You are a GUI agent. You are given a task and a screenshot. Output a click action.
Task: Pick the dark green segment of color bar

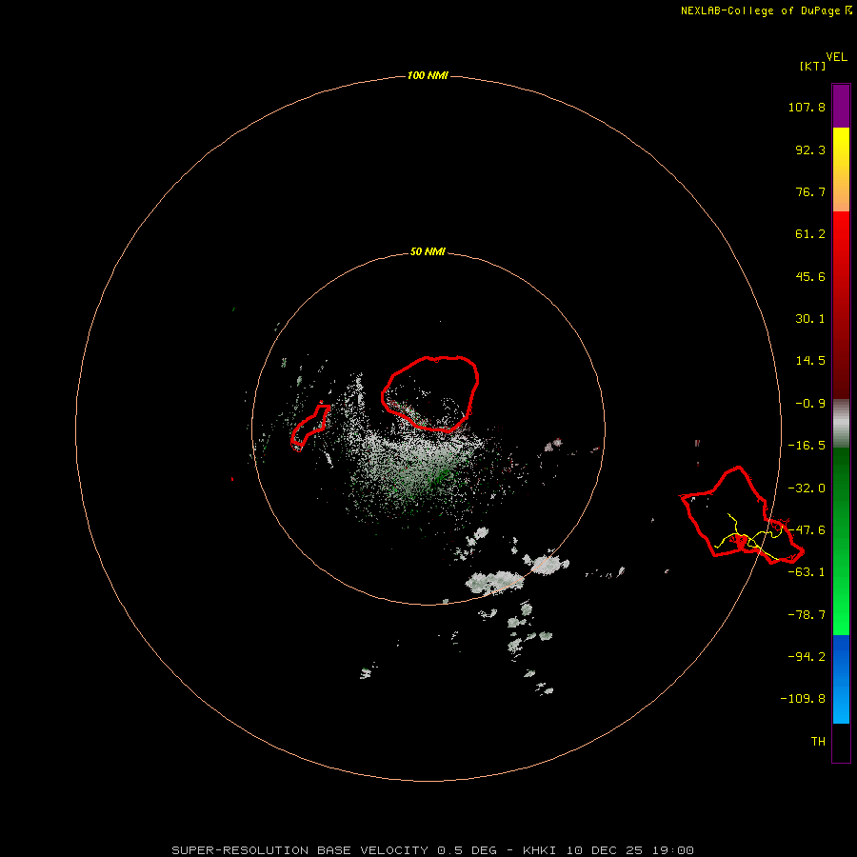point(841,541)
